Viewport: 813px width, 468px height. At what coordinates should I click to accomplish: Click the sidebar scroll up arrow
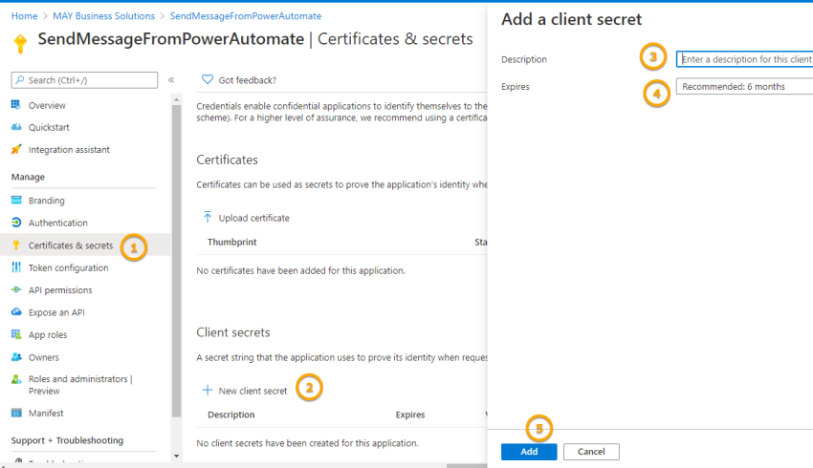(x=176, y=99)
